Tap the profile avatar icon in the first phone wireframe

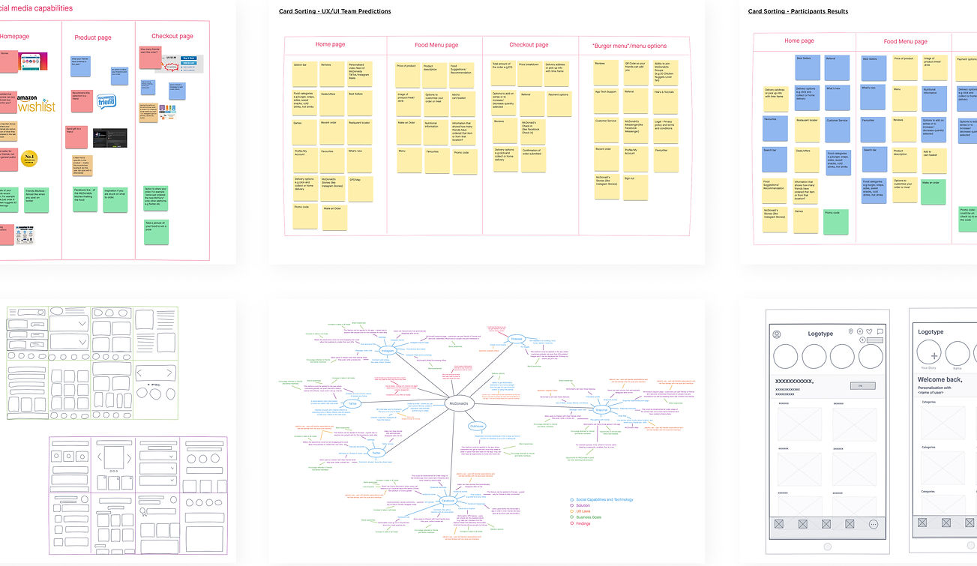(x=777, y=334)
